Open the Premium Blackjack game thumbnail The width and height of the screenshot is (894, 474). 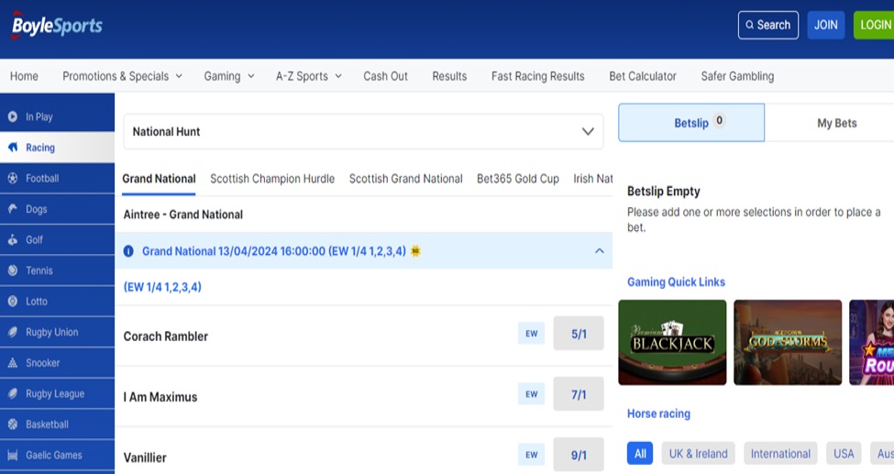coord(672,342)
